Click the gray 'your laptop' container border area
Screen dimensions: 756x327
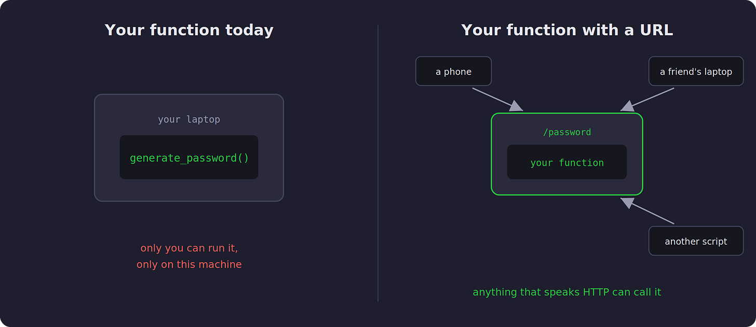[189, 148]
